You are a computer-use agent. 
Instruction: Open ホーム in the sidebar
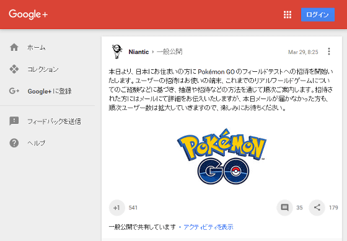pyautogui.click(x=37, y=48)
